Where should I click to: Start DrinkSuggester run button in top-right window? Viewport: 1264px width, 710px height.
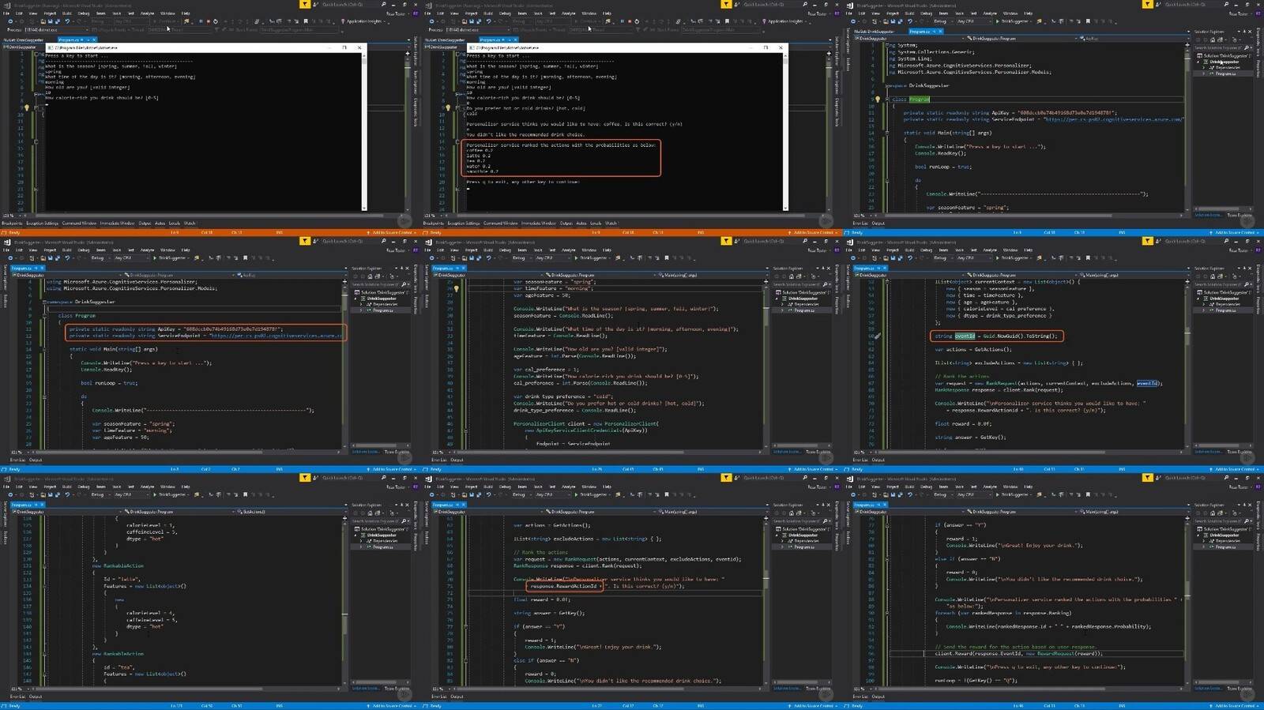click(x=1014, y=21)
